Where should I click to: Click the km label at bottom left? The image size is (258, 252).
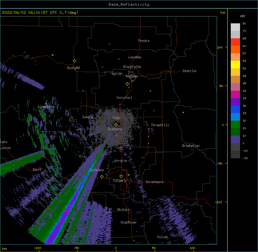click(x=4, y=249)
